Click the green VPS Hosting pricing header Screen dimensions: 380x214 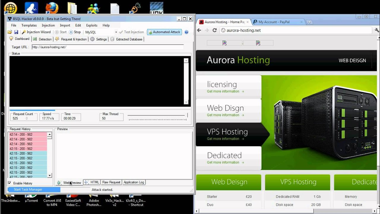tap(298, 182)
